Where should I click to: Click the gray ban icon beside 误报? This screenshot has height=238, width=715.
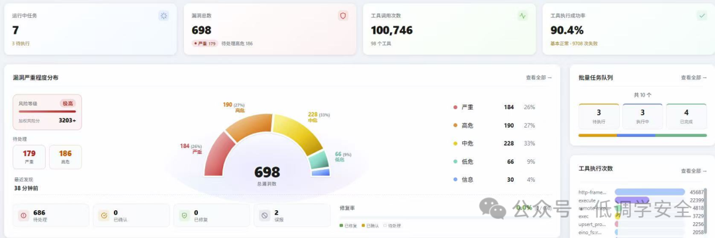coord(265,216)
